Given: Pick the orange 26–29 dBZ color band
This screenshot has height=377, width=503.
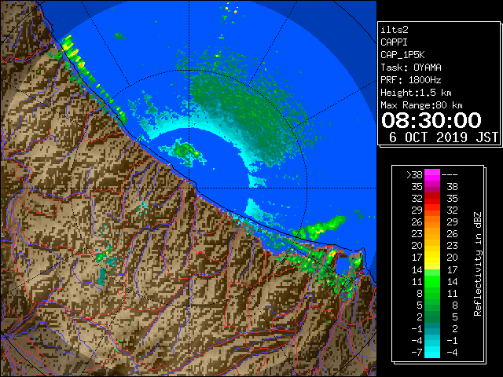Looking at the screenshot, I should [x=432, y=222].
